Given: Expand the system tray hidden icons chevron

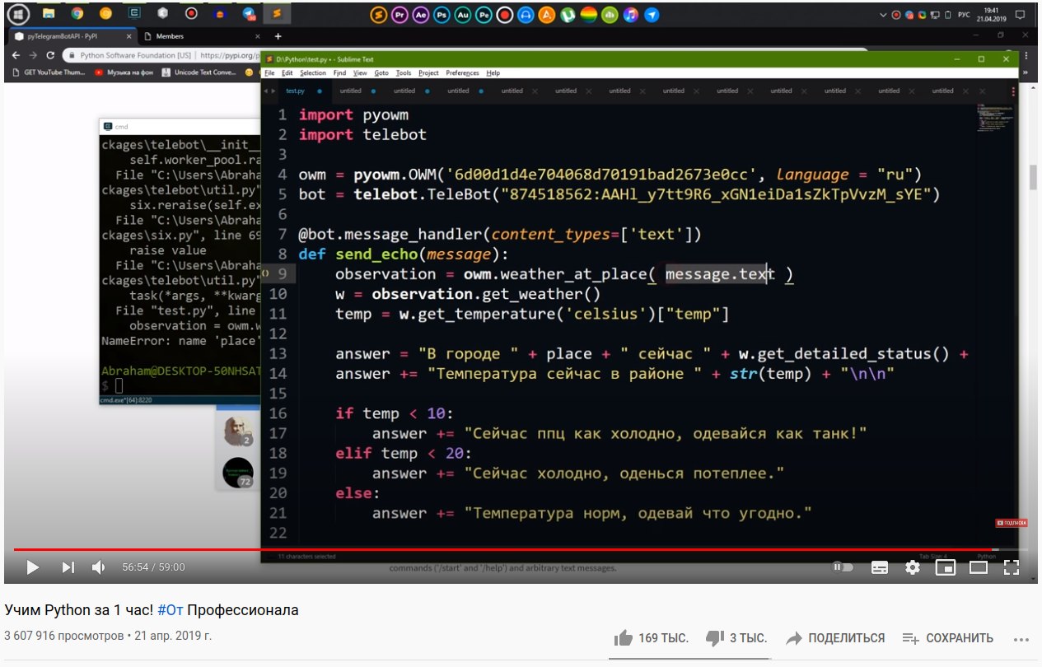Looking at the screenshot, I should pyautogui.click(x=884, y=14).
